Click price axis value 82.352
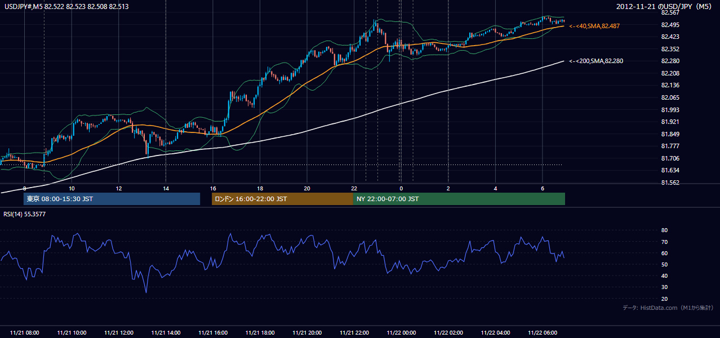 (x=670, y=49)
